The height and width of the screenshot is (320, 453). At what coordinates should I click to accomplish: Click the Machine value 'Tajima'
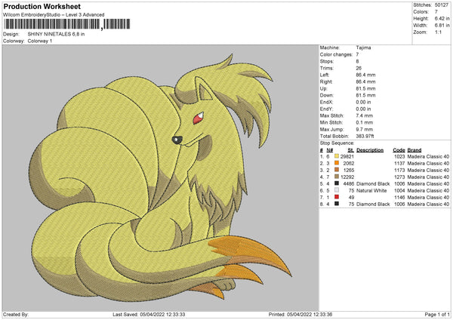click(x=363, y=48)
